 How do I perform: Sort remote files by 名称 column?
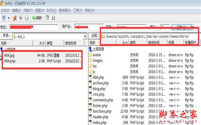click(x=102, y=43)
